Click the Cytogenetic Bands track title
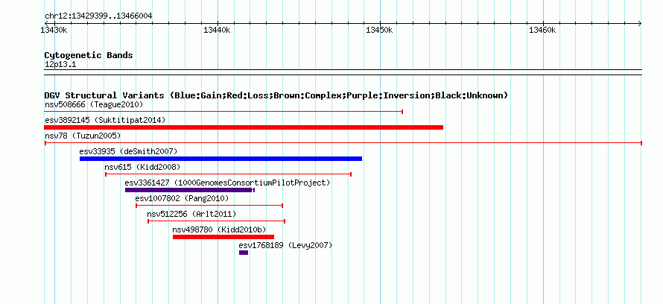The image size is (663, 304). point(89,55)
